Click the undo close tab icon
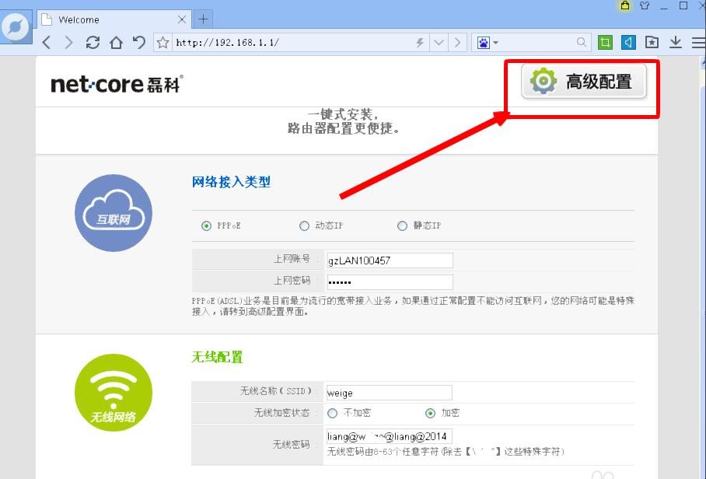 139,43
